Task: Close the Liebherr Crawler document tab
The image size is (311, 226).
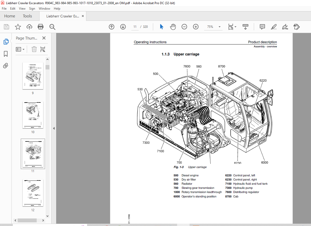Action: [x=83, y=16]
